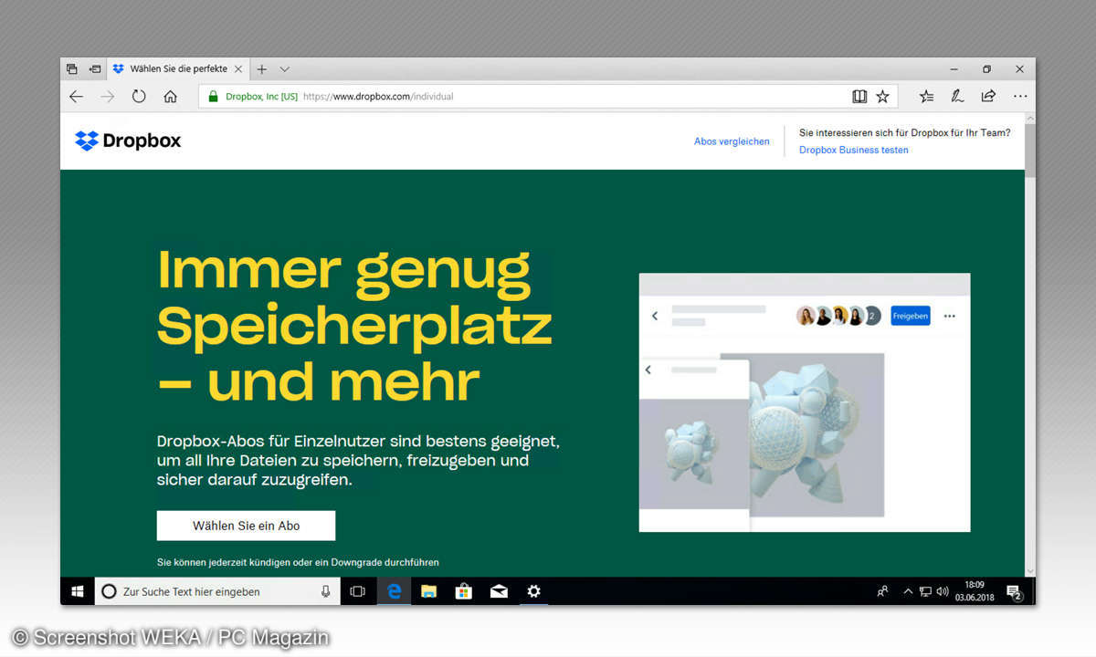Click the collaborator avatars in preview
The width and height of the screenshot is (1096, 657).
click(838, 316)
